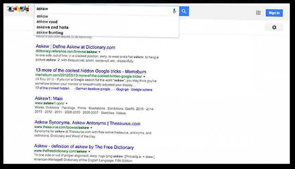Open 'German beatbox google' sublink
The image size is (295, 169).
93,89
